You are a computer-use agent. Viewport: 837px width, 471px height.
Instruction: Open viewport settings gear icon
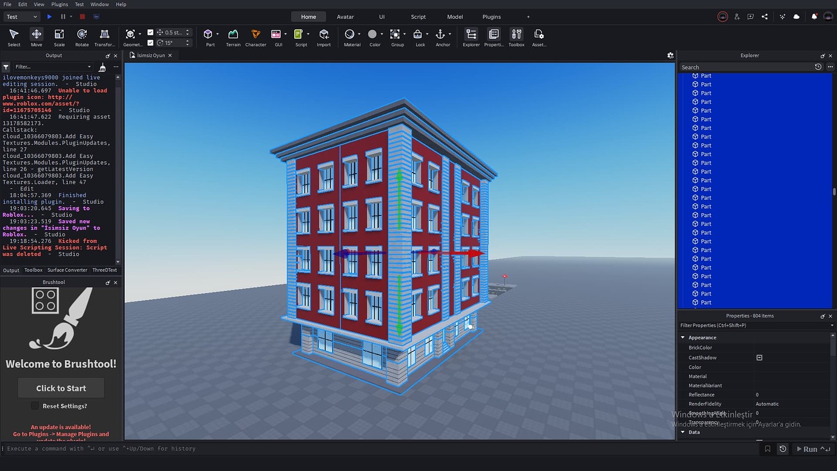(x=670, y=55)
